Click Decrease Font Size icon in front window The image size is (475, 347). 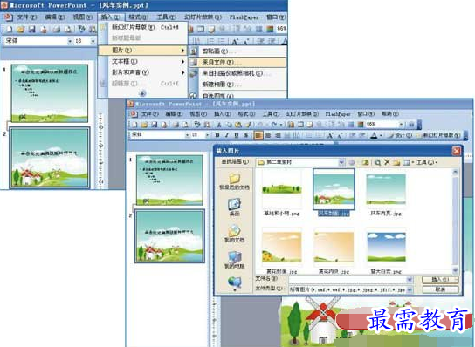point(340,135)
